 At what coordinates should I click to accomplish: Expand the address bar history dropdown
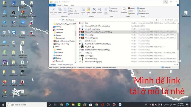pos(153,20)
